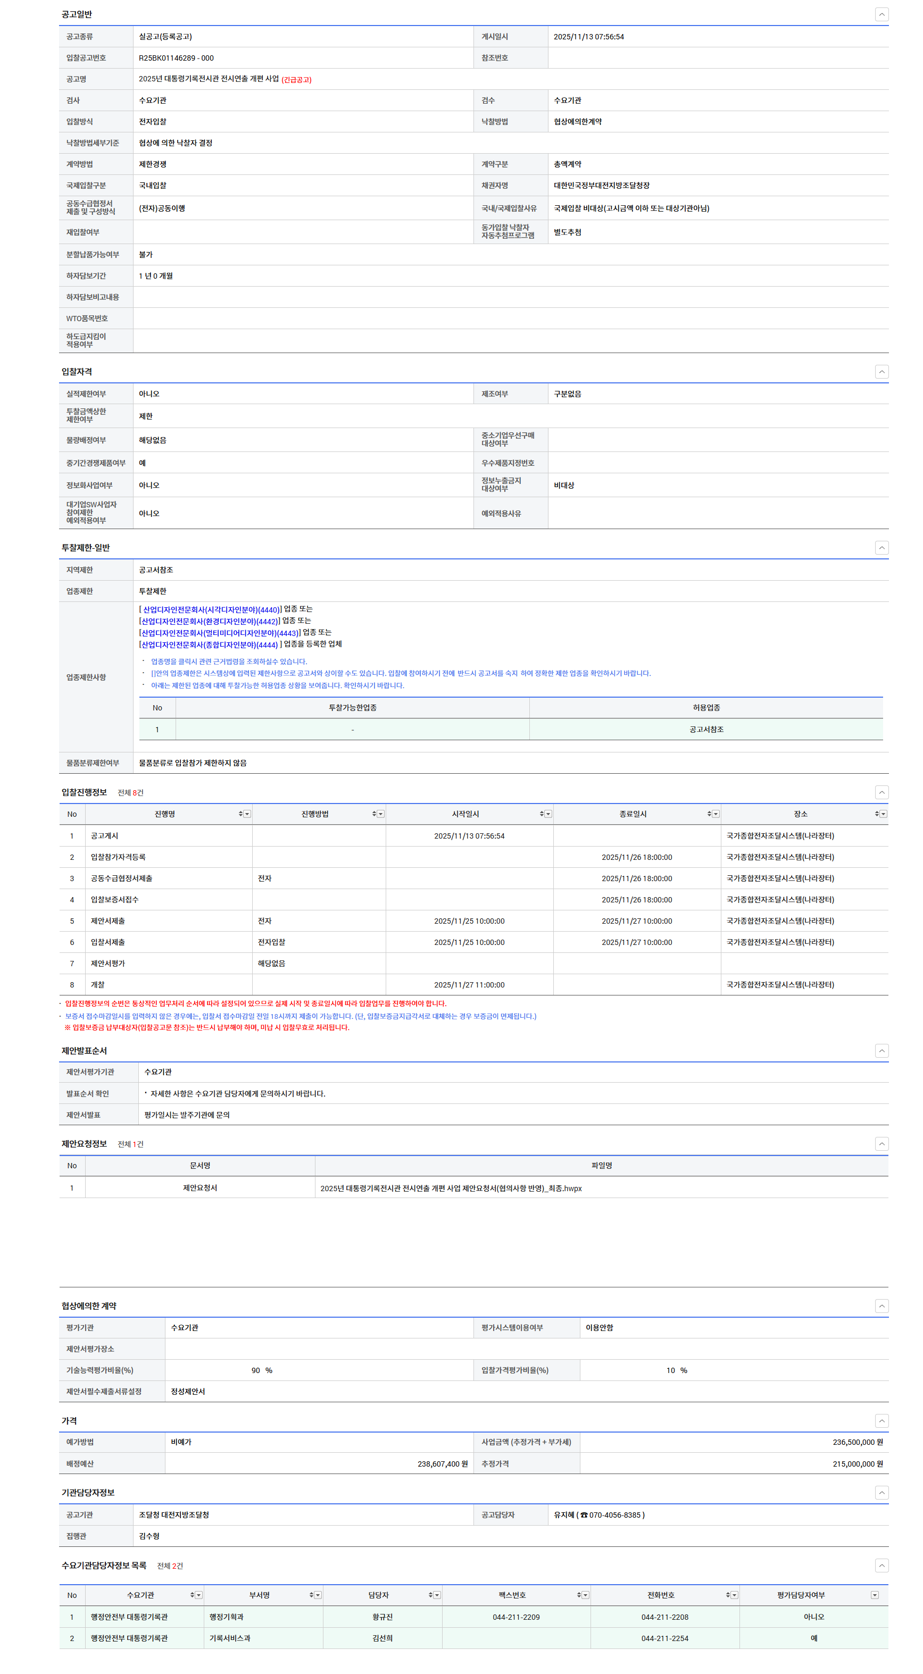Open the 산업디자인전문회사(종합디자인분야)(4444) link
Viewport: 923px width, 1674px height.
(209, 645)
